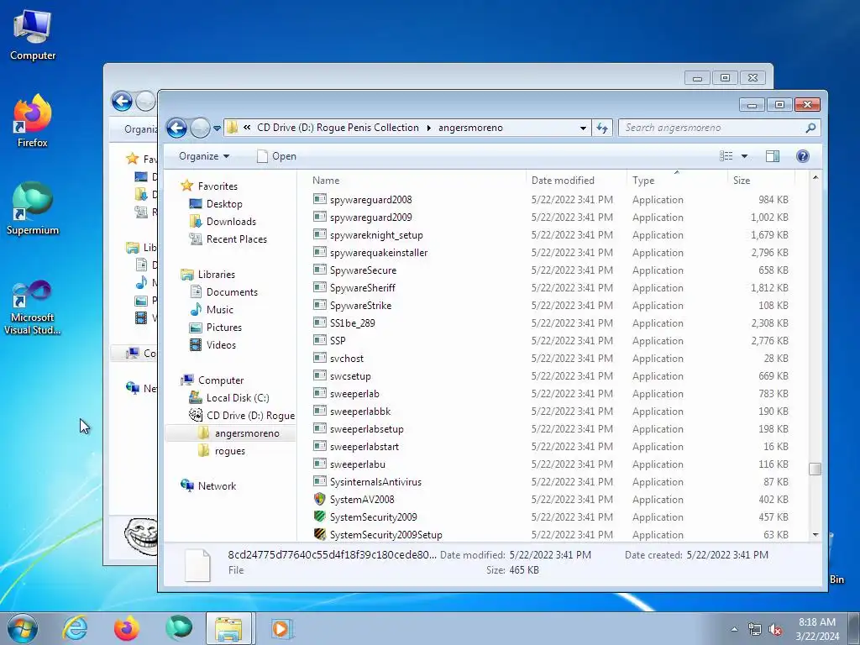Select the SystemSecurity2009 green shield icon
Screen dimensions: 860x645
(320, 517)
